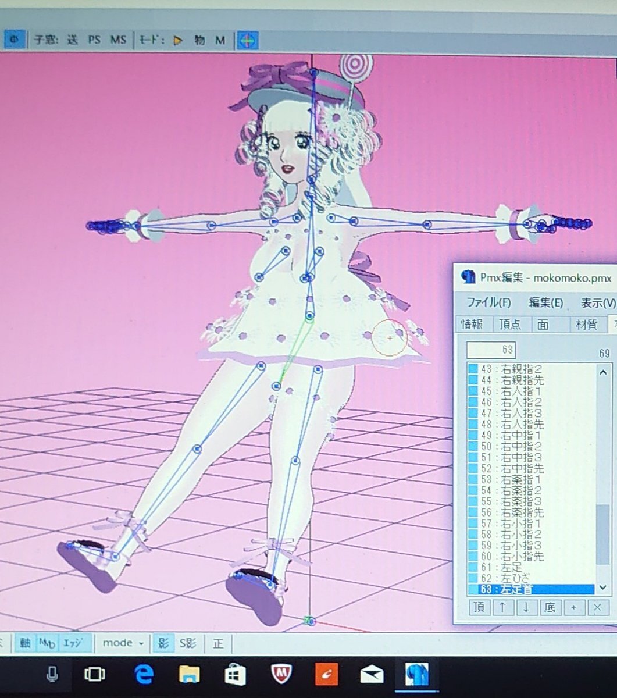Select bone 48 : 右人指先
This screenshot has width=617, height=698.
pyautogui.click(x=532, y=424)
